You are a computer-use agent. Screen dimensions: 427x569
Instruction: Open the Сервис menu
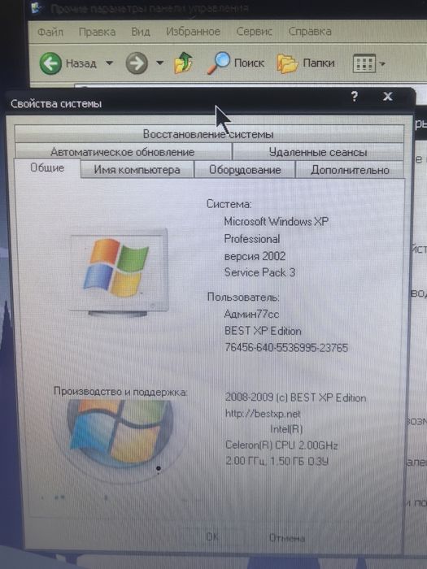click(x=254, y=32)
